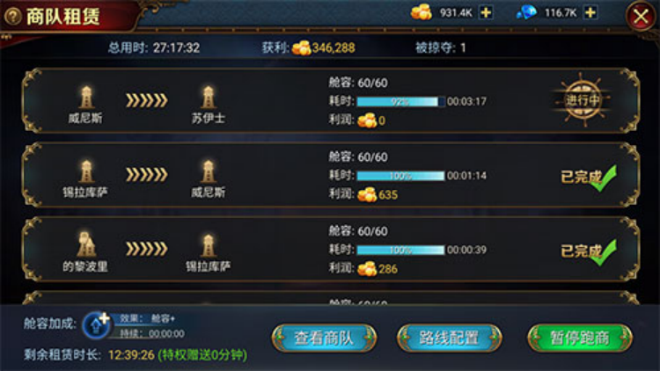Close the caravan rental window
The width and height of the screenshot is (660, 371).
[641, 17]
